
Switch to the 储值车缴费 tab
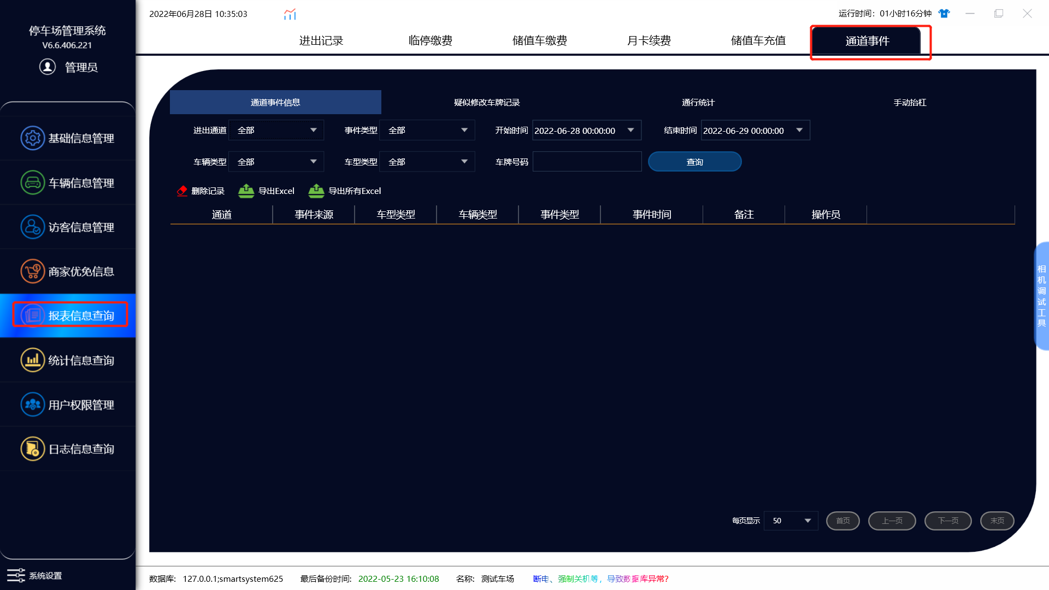coord(540,40)
